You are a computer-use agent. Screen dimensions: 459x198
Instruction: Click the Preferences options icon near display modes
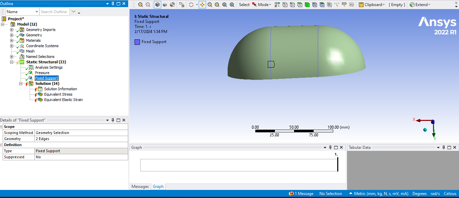pyautogui.click(x=182, y=5)
